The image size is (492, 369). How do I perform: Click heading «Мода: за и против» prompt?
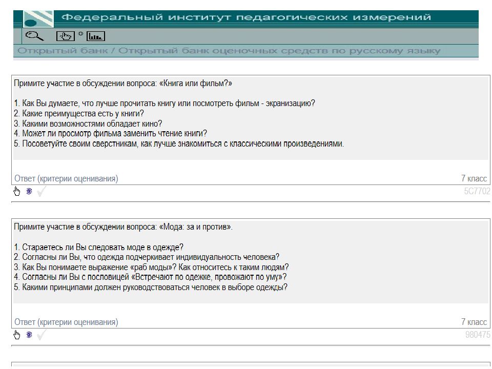click(x=124, y=227)
